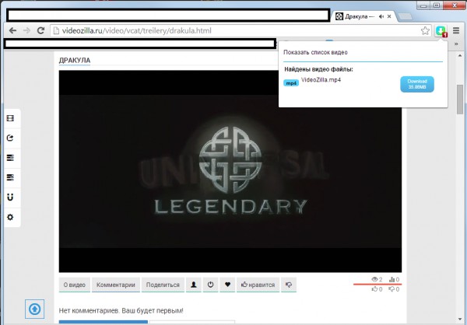Click the user profile icon button

coord(194,285)
